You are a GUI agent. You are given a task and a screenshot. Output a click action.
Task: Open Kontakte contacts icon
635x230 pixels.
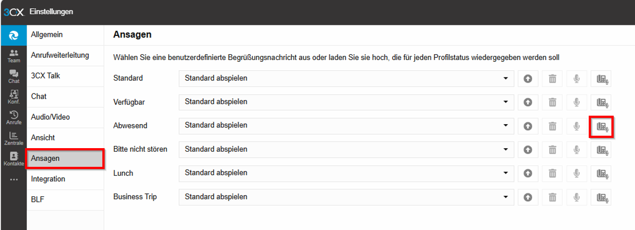click(x=14, y=158)
